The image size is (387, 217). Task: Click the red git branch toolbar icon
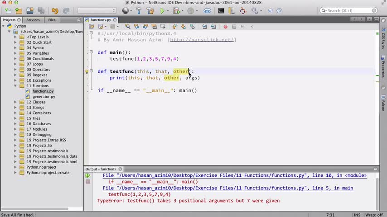pos(243,10)
